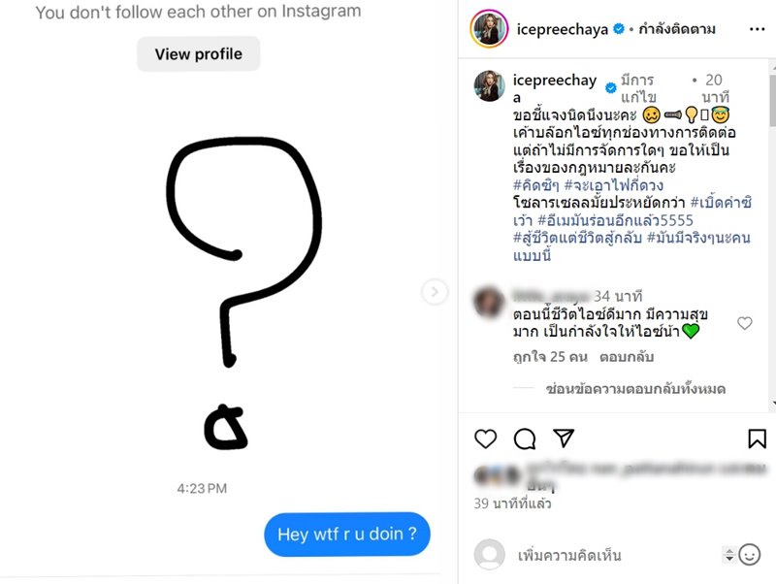Go to the next photo with the chevron

coord(435,291)
